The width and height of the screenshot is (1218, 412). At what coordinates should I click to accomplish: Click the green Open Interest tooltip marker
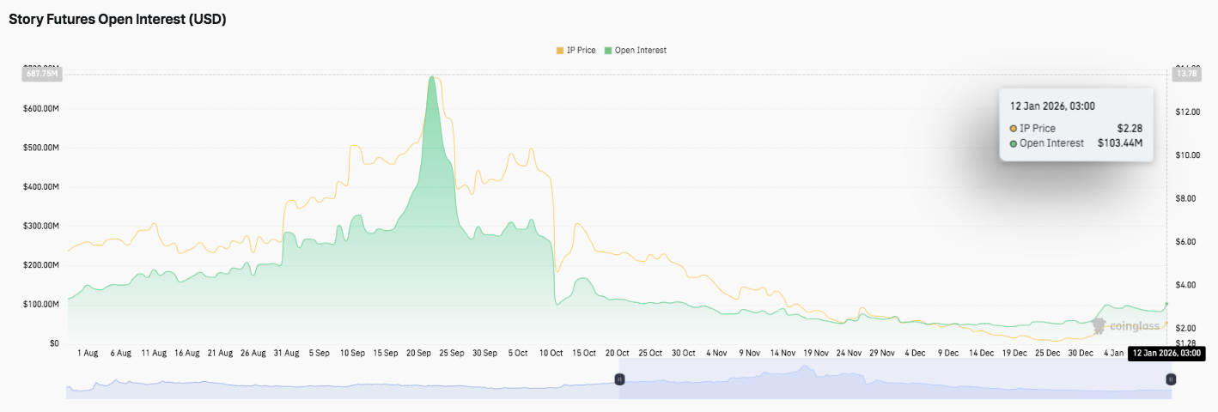[1014, 143]
